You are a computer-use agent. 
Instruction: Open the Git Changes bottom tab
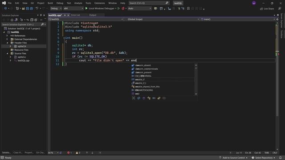[x=40, y=152]
